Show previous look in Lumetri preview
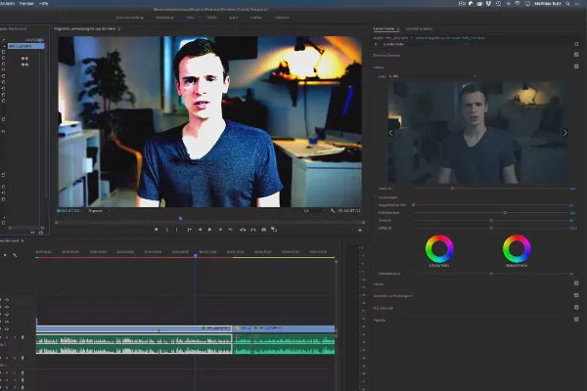The image size is (587, 391). pyautogui.click(x=391, y=133)
